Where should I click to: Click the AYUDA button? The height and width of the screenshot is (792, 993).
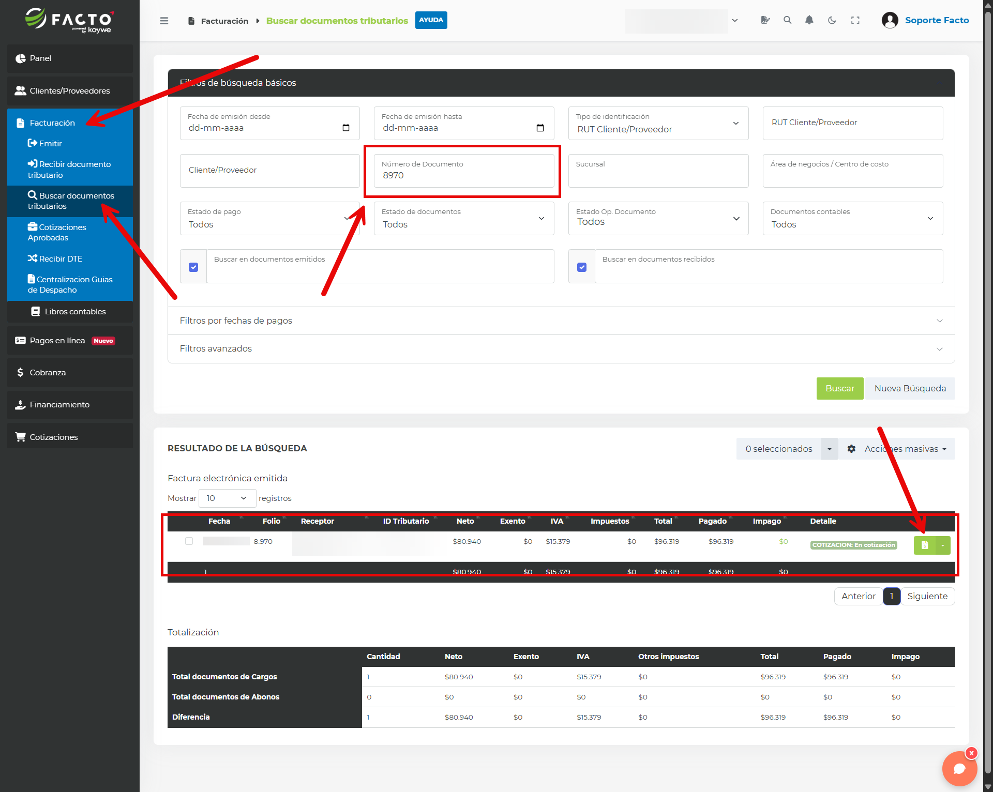click(x=431, y=20)
